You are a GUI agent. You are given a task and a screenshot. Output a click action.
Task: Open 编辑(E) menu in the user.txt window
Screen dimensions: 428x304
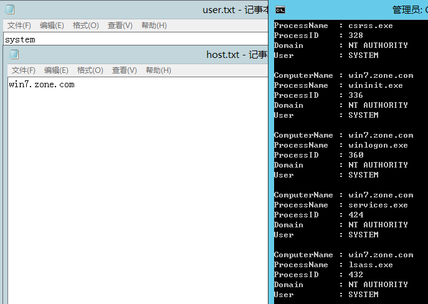(52, 26)
